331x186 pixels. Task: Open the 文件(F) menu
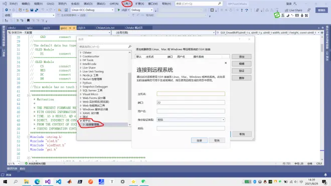tap(13, 4)
